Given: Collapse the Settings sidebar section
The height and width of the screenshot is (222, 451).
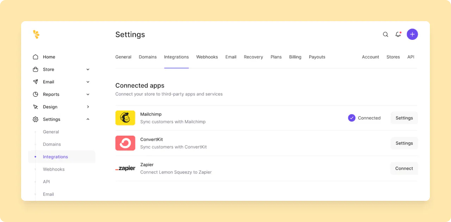Looking at the screenshot, I should coord(88,119).
